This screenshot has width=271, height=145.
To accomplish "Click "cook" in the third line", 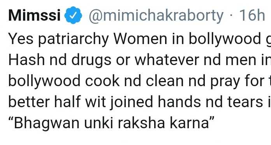I will (102, 81).
